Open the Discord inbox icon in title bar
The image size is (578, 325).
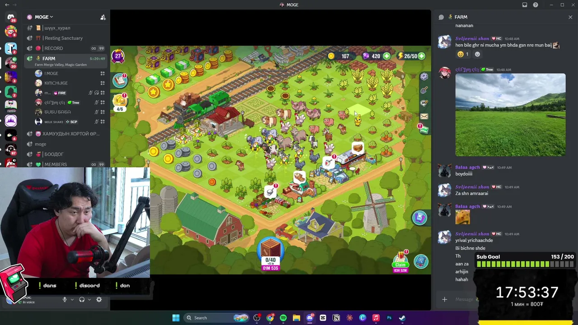(x=525, y=5)
